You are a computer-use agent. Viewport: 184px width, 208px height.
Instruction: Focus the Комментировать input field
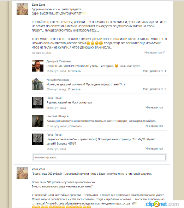(x=99, y=157)
